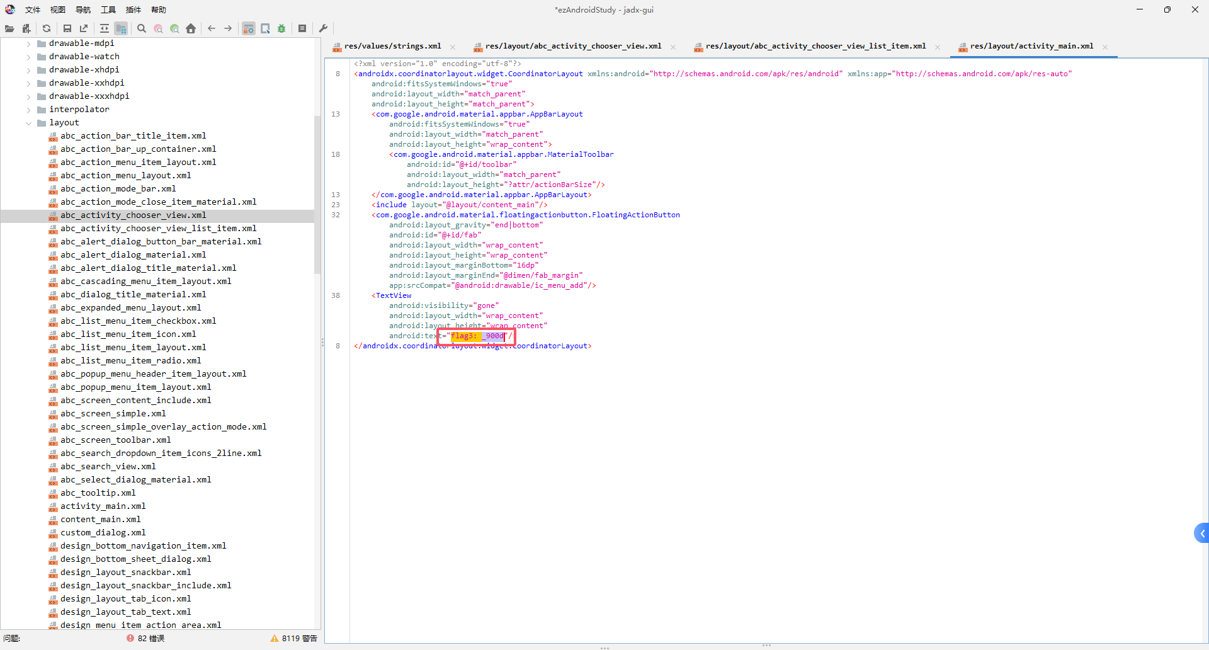Expand the drawable-xxxhdpi folder
The height and width of the screenshot is (650, 1209).
pyautogui.click(x=28, y=96)
